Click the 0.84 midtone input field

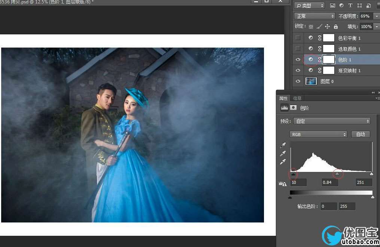pyautogui.click(x=330, y=182)
